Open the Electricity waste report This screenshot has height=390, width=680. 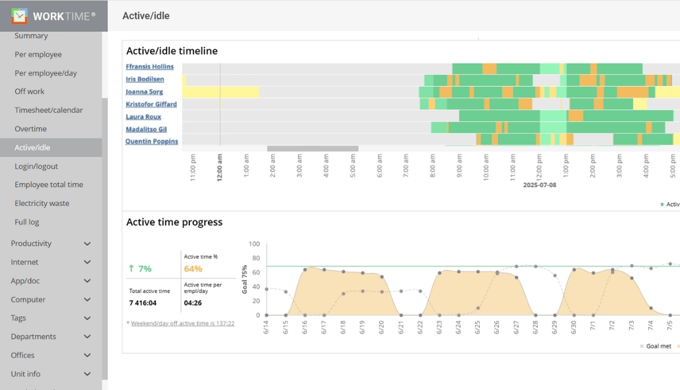point(42,203)
